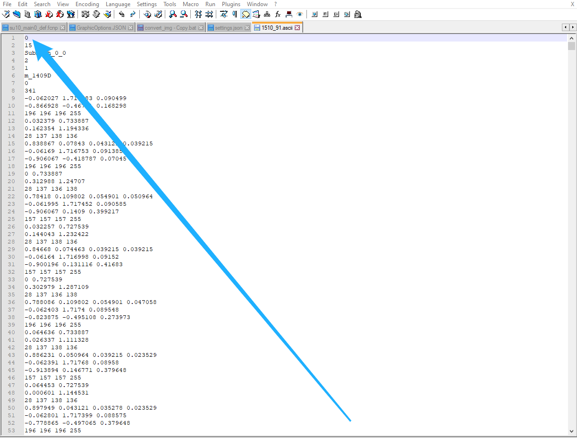This screenshot has width=577, height=438.
Task: Undo the last action via toolbar
Action: pyautogui.click(x=122, y=14)
